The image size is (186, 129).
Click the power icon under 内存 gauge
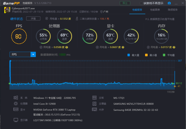148,47
